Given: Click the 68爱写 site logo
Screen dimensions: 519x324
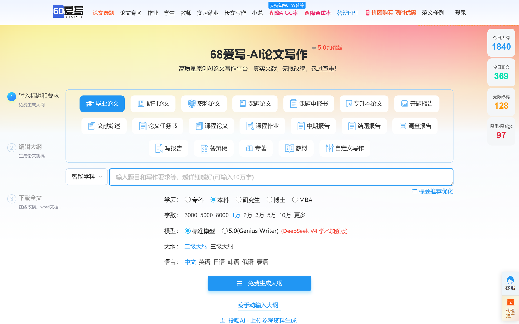Looking at the screenshot, I should coord(68,12).
